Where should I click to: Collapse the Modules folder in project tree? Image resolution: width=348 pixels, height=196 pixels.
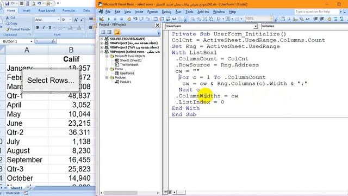107,77
